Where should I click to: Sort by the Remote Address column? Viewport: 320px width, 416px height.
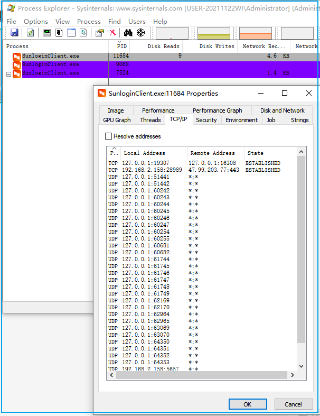[215, 153]
